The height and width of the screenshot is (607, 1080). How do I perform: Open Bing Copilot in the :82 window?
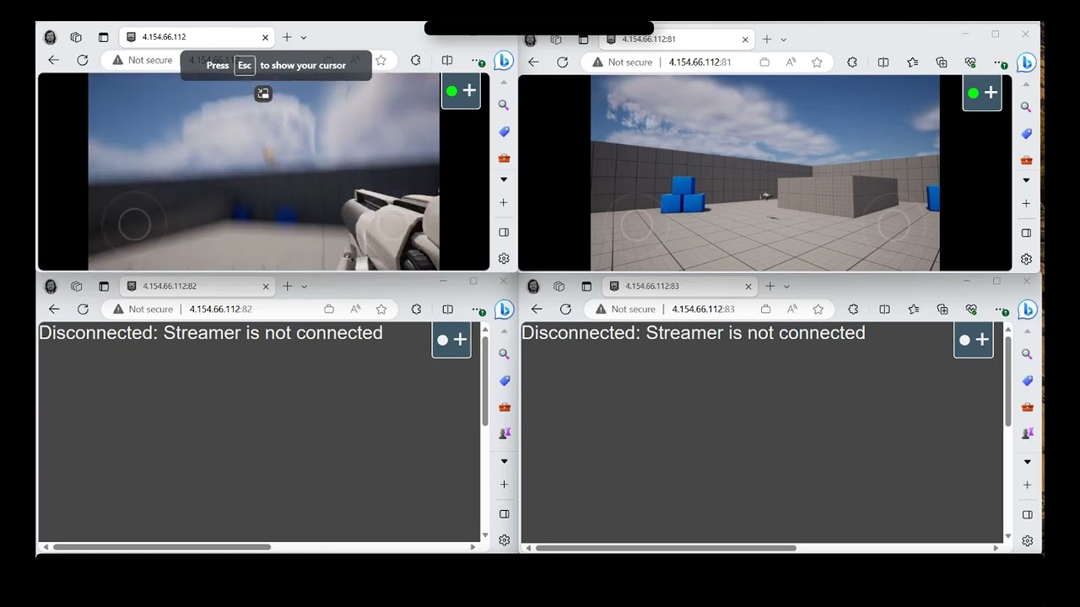pos(504,309)
